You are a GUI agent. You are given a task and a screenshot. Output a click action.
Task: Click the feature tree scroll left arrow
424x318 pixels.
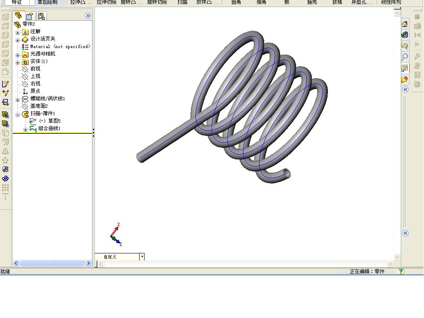coord(16,263)
